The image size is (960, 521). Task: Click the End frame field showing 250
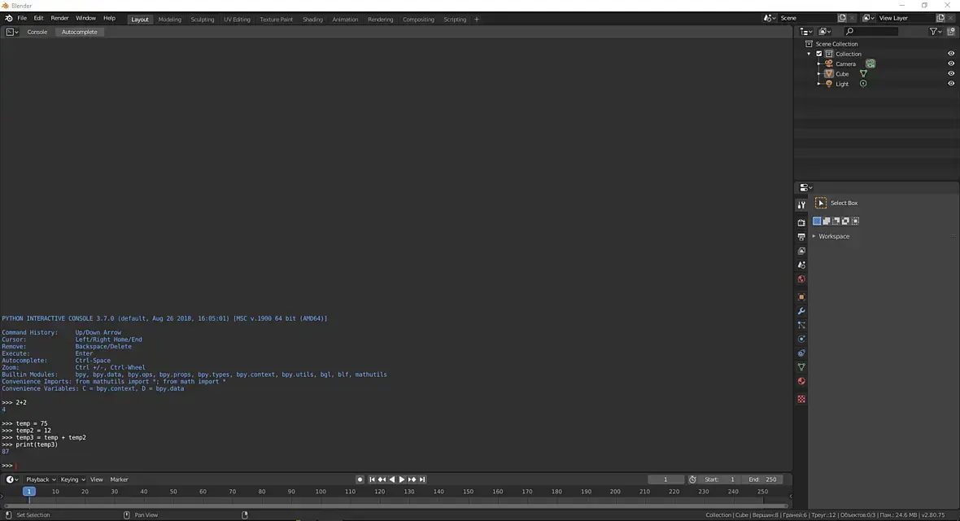click(x=762, y=479)
